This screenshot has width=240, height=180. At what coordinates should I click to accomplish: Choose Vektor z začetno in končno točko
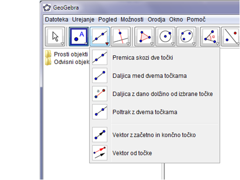coord(155,135)
